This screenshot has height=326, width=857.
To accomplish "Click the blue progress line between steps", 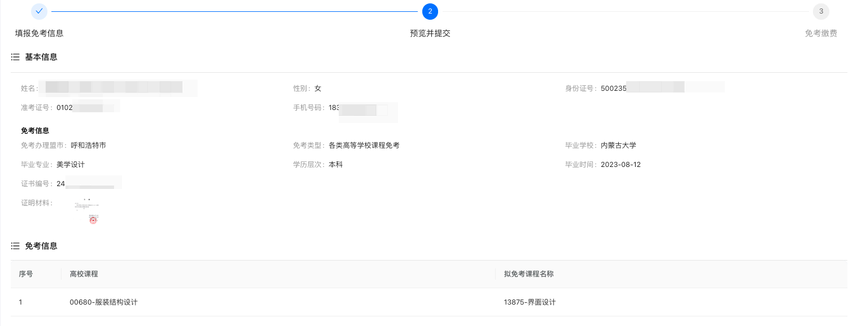I will point(234,11).
